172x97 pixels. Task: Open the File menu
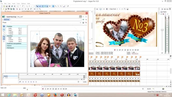[x=2, y=4]
